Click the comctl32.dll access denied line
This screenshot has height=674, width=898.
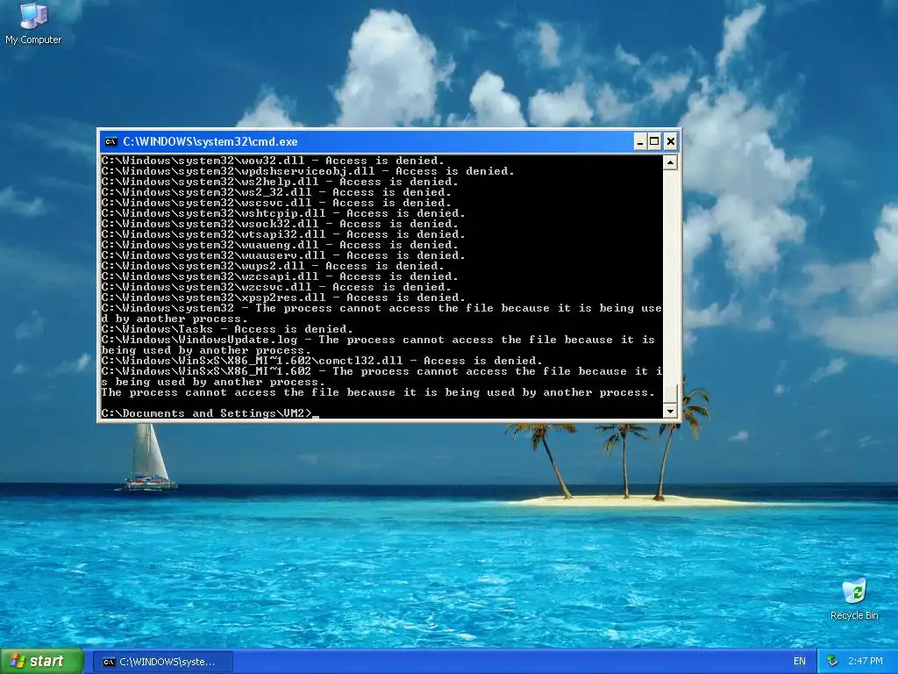pos(321,361)
